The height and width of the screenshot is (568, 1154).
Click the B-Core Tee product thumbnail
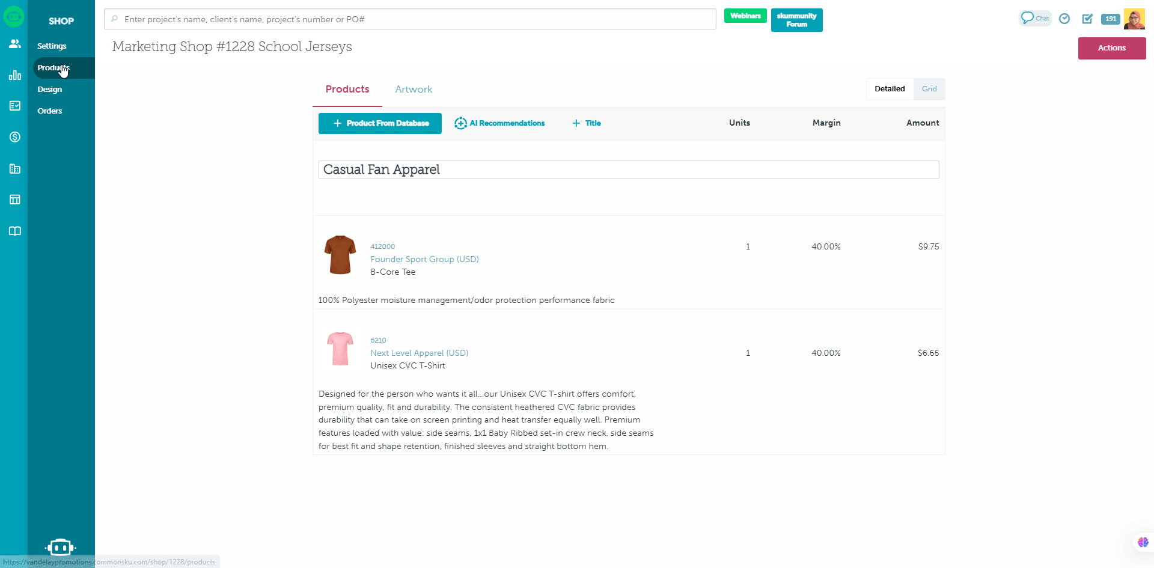[340, 255]
